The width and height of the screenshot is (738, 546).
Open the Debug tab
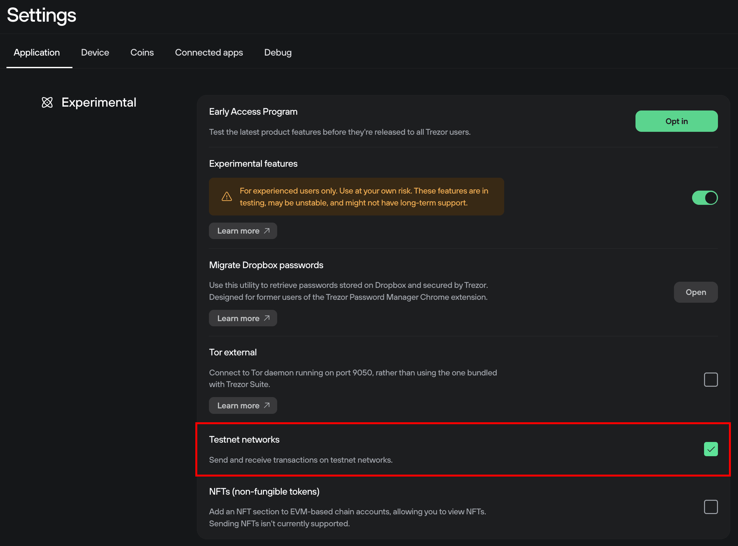coord(277,53)
